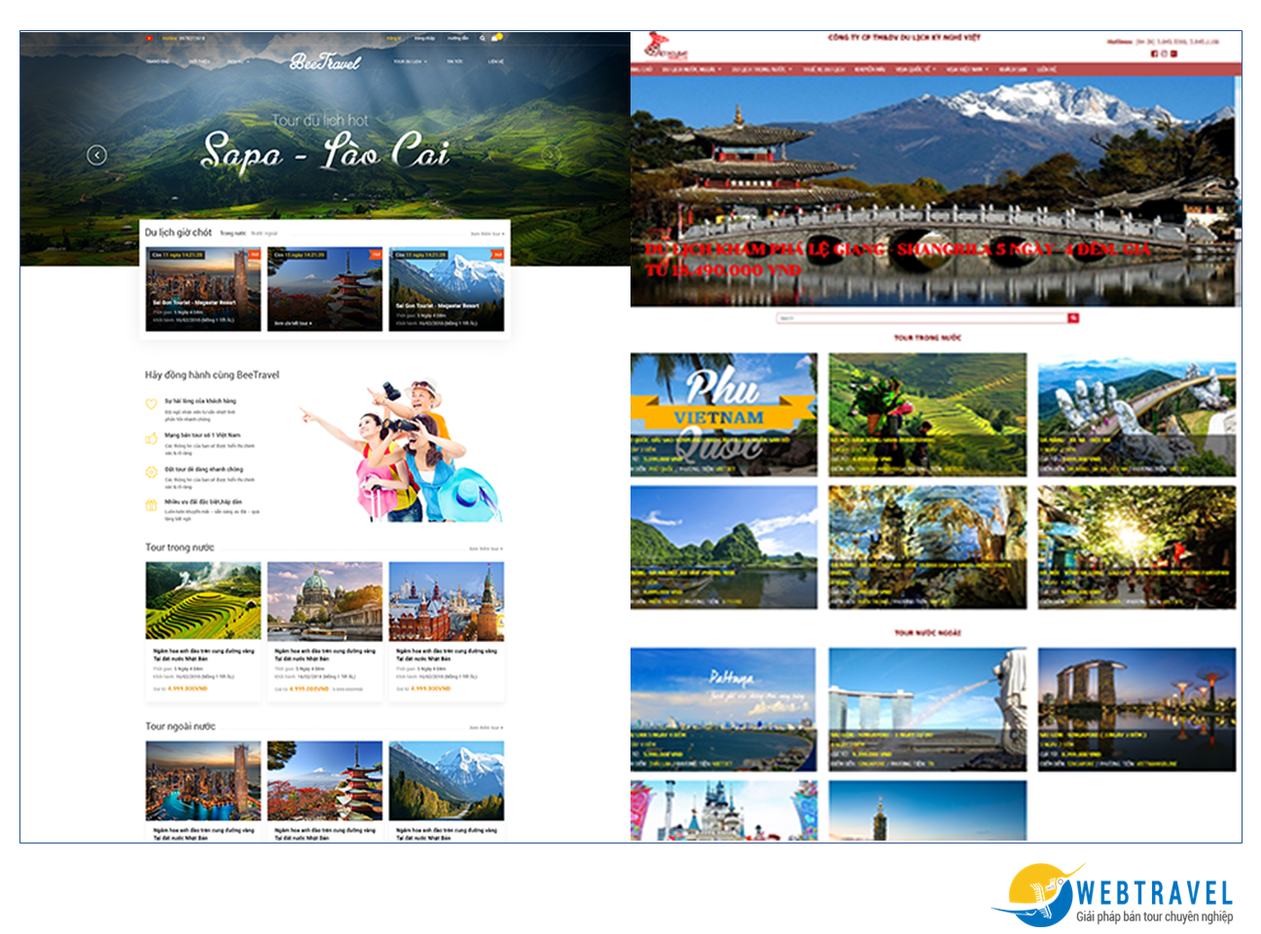Open the Facebook icon on right site

(x=1155, y=54)
